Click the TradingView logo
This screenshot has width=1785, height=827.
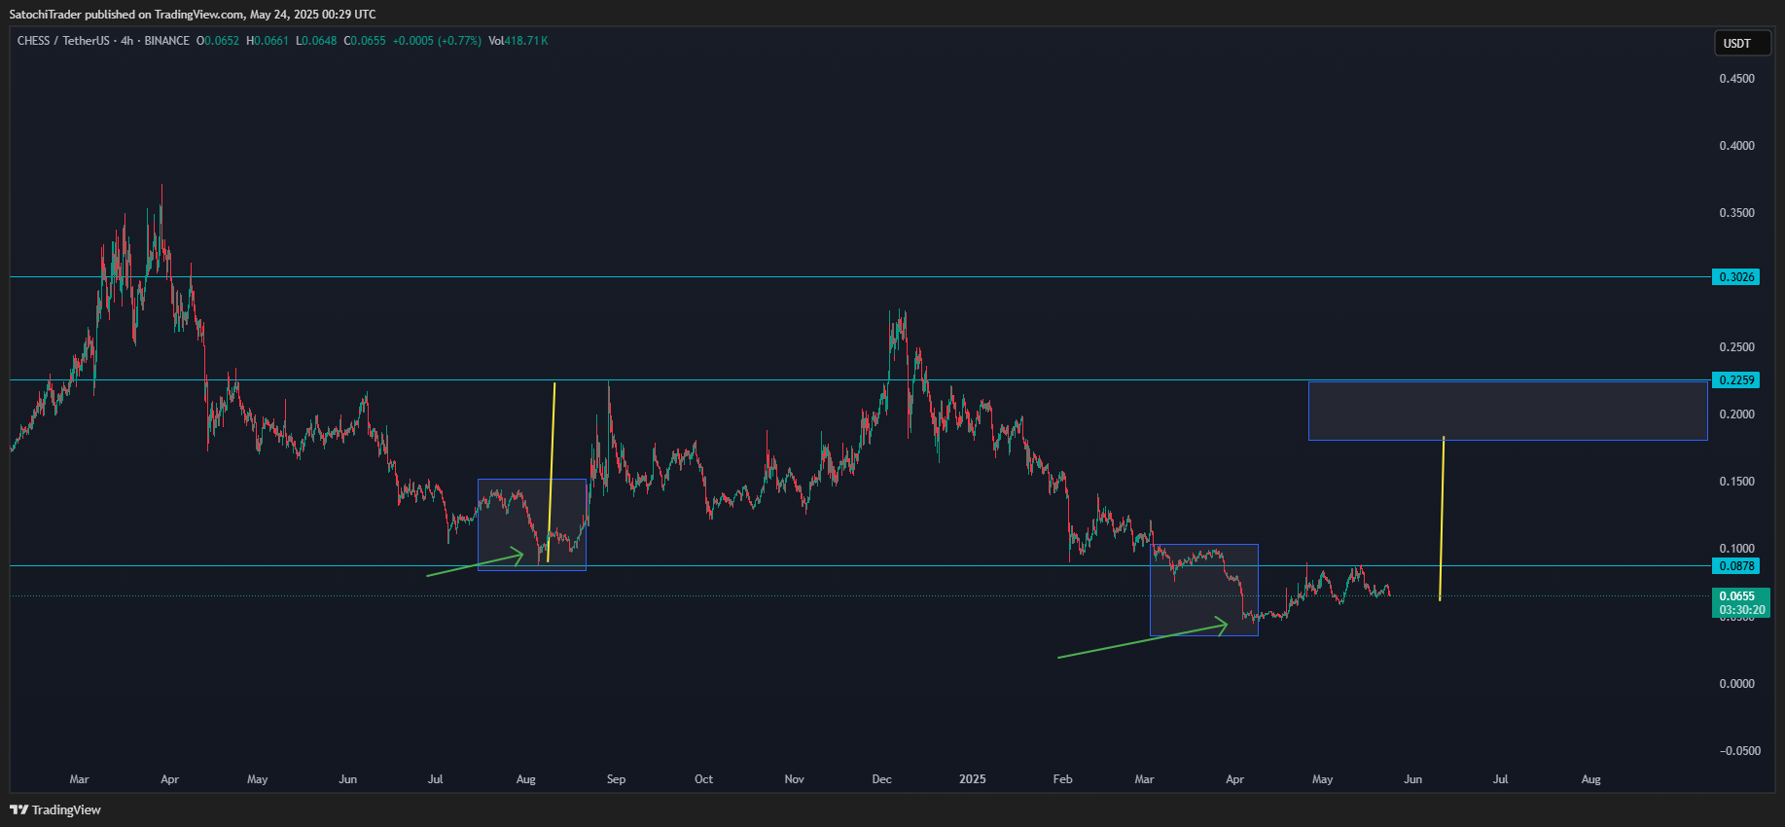coord(55,809)
